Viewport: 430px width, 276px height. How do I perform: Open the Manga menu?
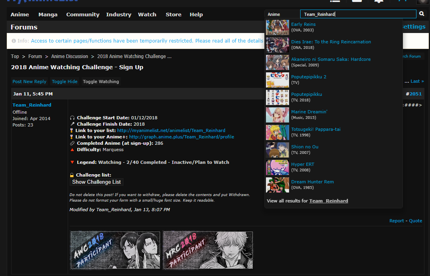pos(48,15)
